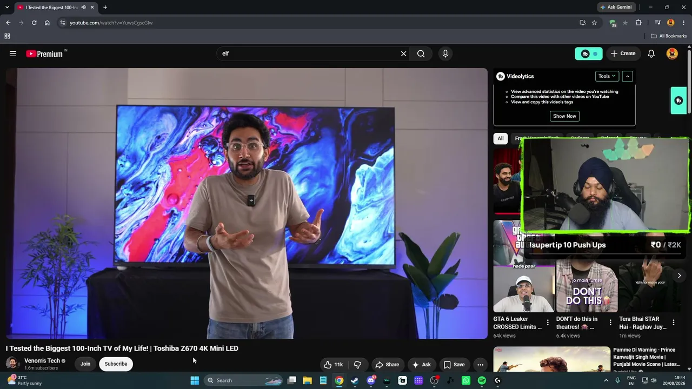
Task: Open Chrome three-dot menu
Action: [x=683, y=23]
